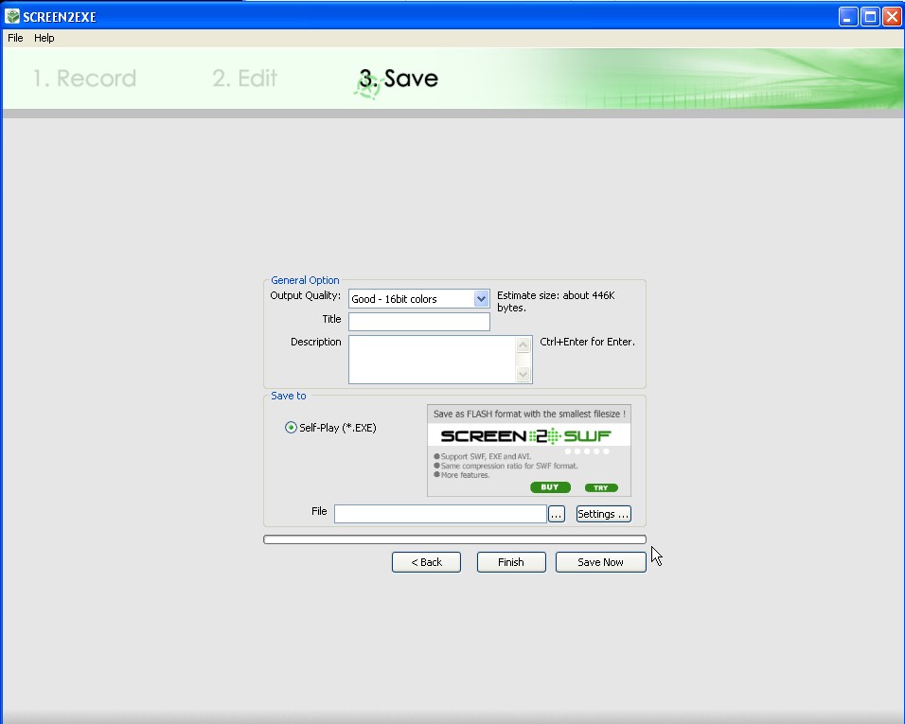
Task: Go to the 2. Edit step
Action: pyautogui.click(x=245, y=79)
